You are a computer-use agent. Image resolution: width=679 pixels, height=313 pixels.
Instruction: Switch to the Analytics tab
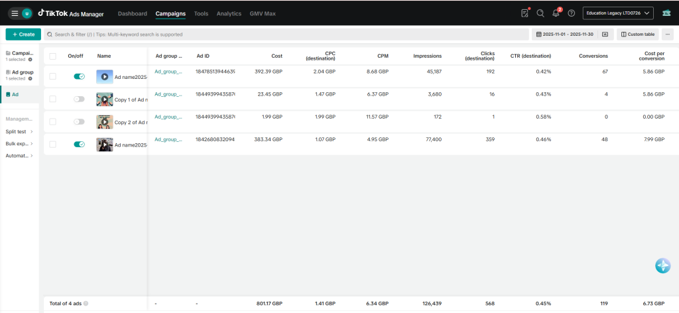[x=229, y=13]
